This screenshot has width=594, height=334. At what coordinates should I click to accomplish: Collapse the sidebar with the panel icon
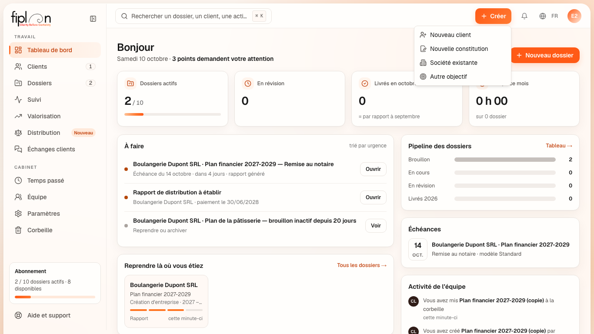93,19
